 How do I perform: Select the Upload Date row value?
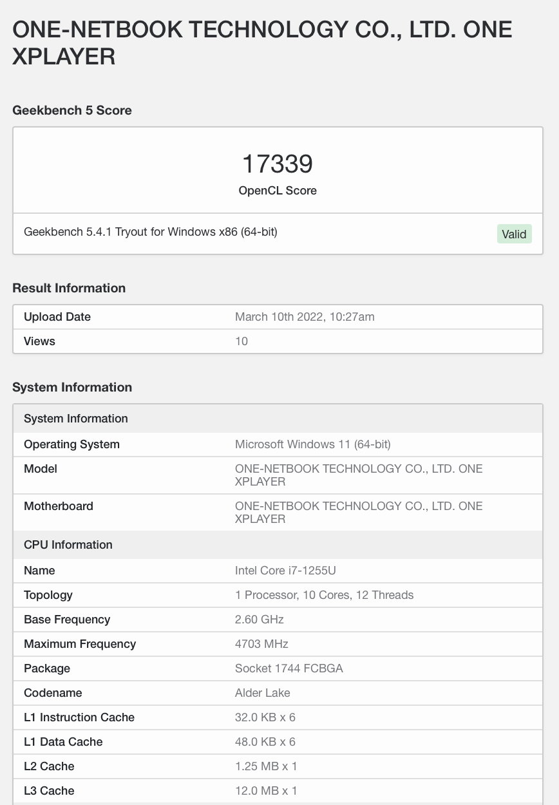pyautogui.click(x=305, y=317)
